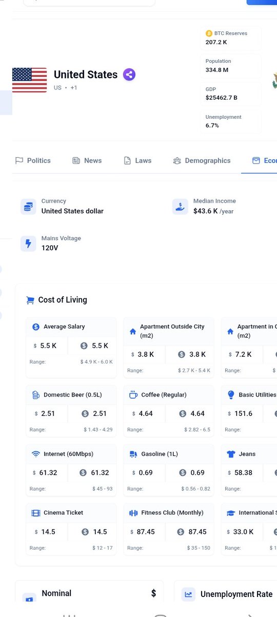
Task: Click the Coffee cup icon
Action: [133, 395]
